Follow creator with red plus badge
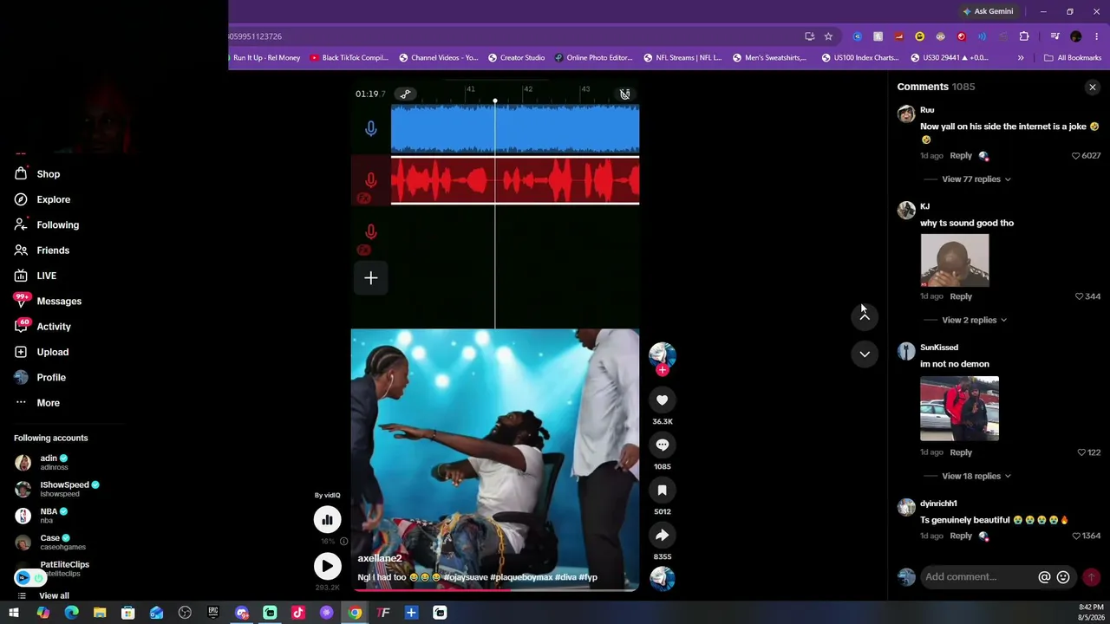Viewport: 1110px width, 624px height. 663,370
